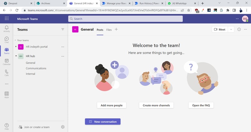Select the Teams icon in the left rail

(x=7, y=51)
